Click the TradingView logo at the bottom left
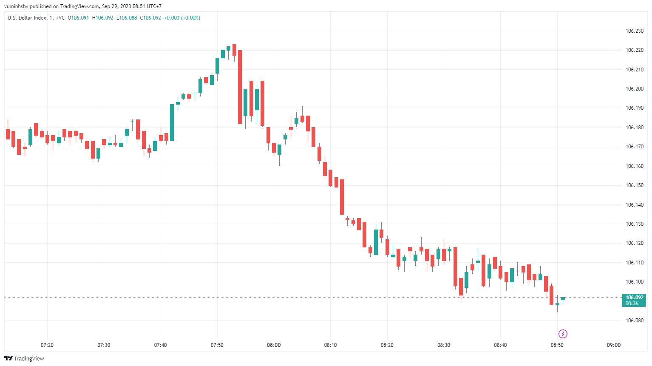Image resolution: width=652 pixels, height=366 pixels. (x=24, y=358)
